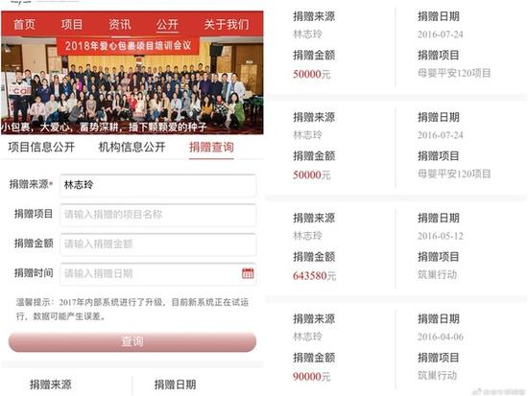Viewport: 528px width, 396px height.
Task: Select the 公开 nav tab
Action: click(x=167, y=25)
